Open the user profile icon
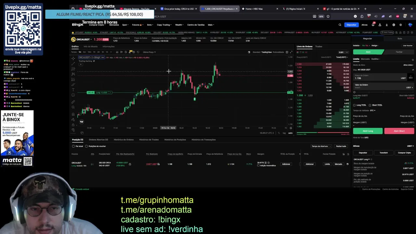The width and height of the screenshot is (416, 234). [x=380, y=25]
